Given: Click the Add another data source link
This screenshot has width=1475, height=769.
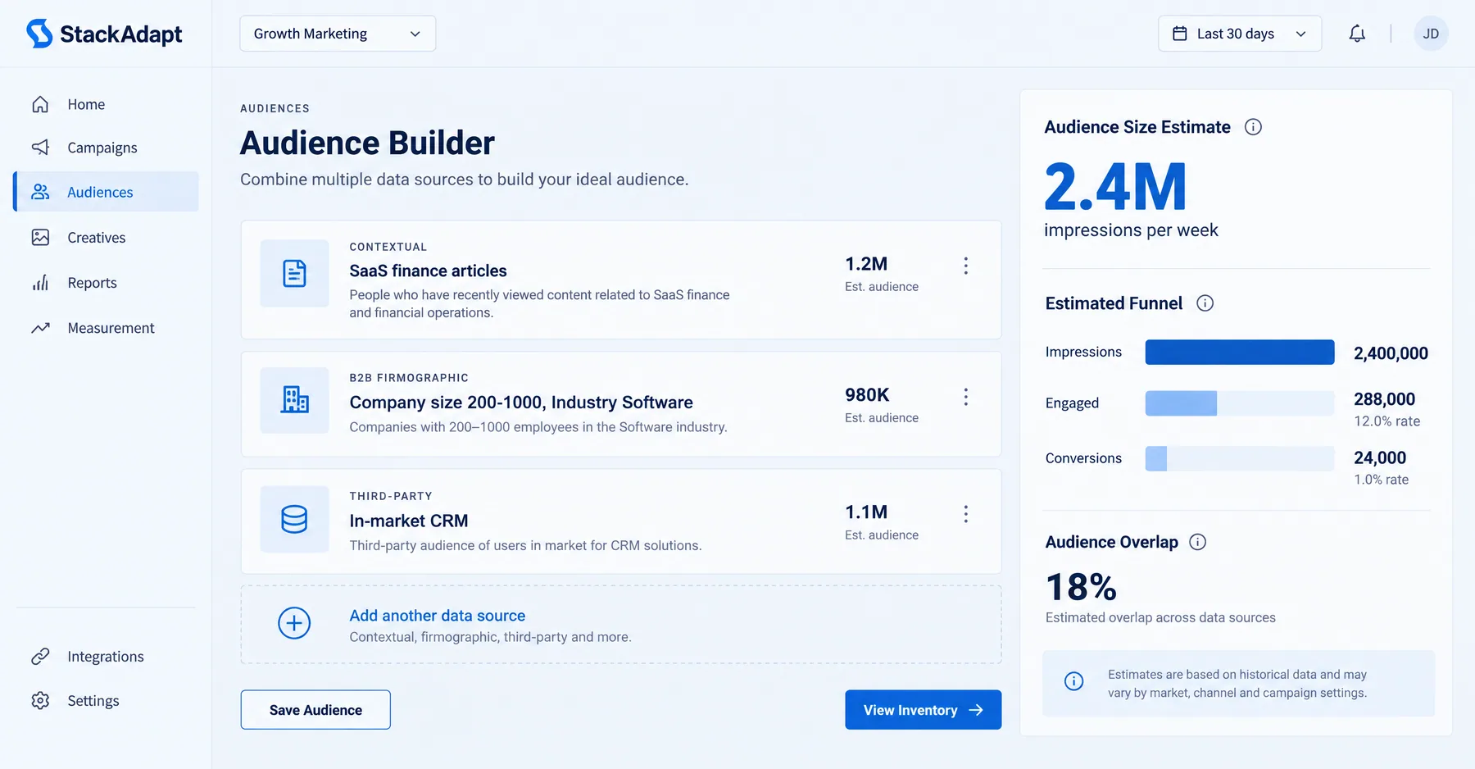Looking at the screenshot, I should click(438, 616).
